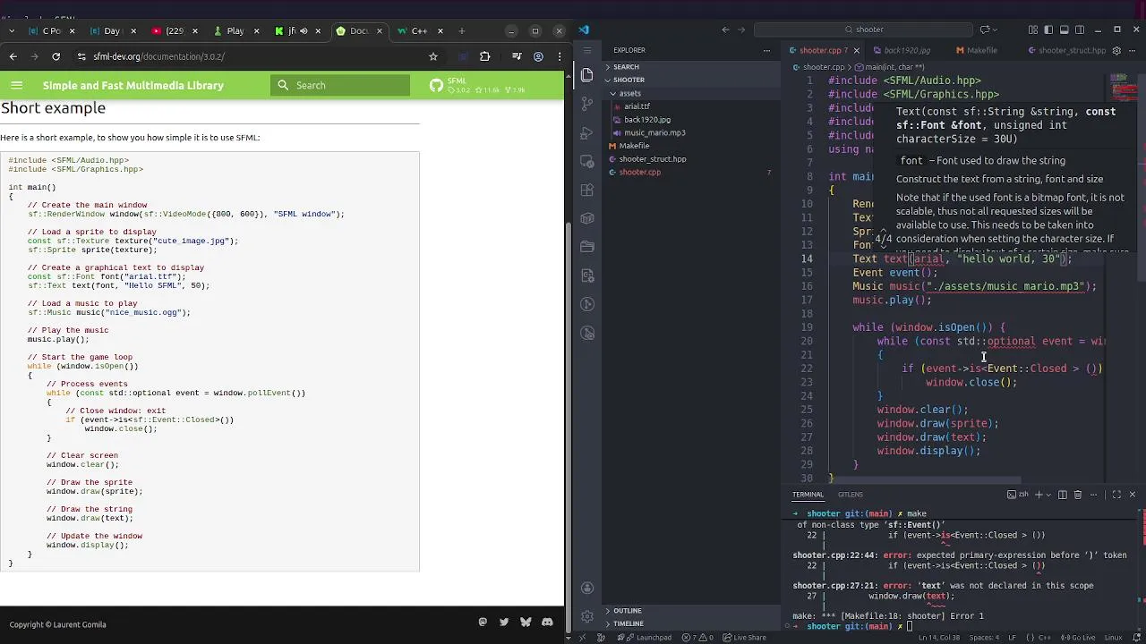Image resolution: width=1146 pixels, height=644 pixels.
Task: Open browser three-dot menu
Action: click(x=558, y=56)
